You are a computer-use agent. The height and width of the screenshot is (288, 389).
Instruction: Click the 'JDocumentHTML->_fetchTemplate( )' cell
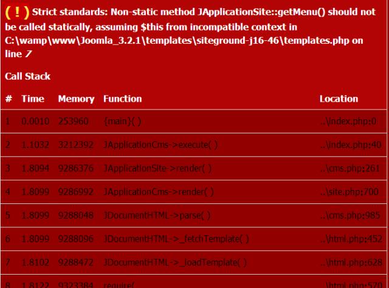click(176, 239)
